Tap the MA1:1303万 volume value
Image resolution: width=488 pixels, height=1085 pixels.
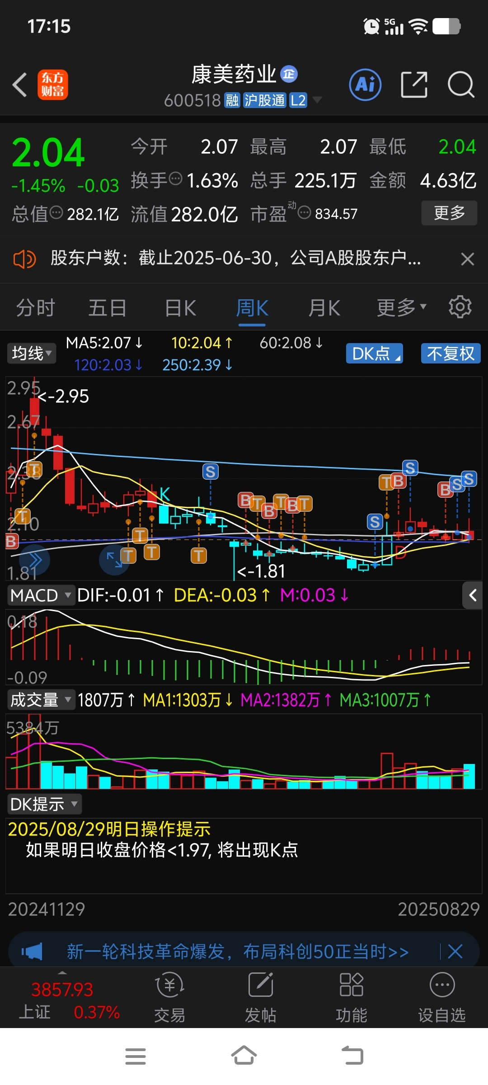click(188, 700)
